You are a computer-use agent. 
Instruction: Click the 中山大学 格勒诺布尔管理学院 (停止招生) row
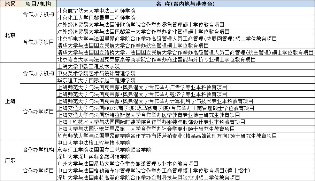[185, 171]
